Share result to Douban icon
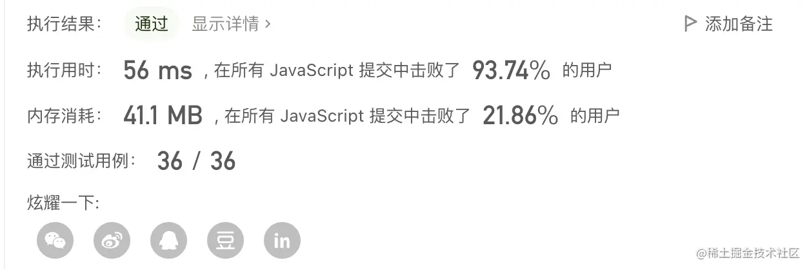This screenshot has width=809, height=269. click(x=226, y=240)
